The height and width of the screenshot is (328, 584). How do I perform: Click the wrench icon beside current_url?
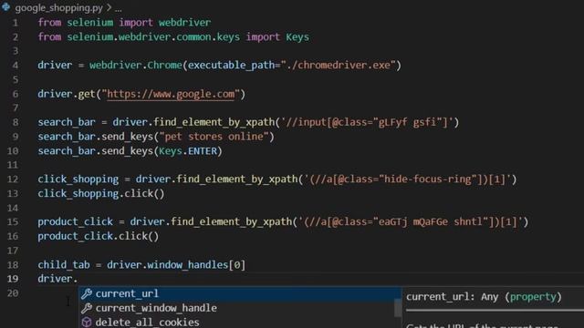tap(87, 293)
